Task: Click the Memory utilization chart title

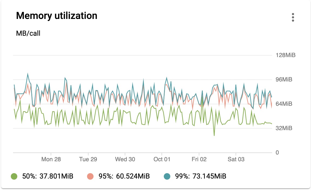Action: pos(56,16)
